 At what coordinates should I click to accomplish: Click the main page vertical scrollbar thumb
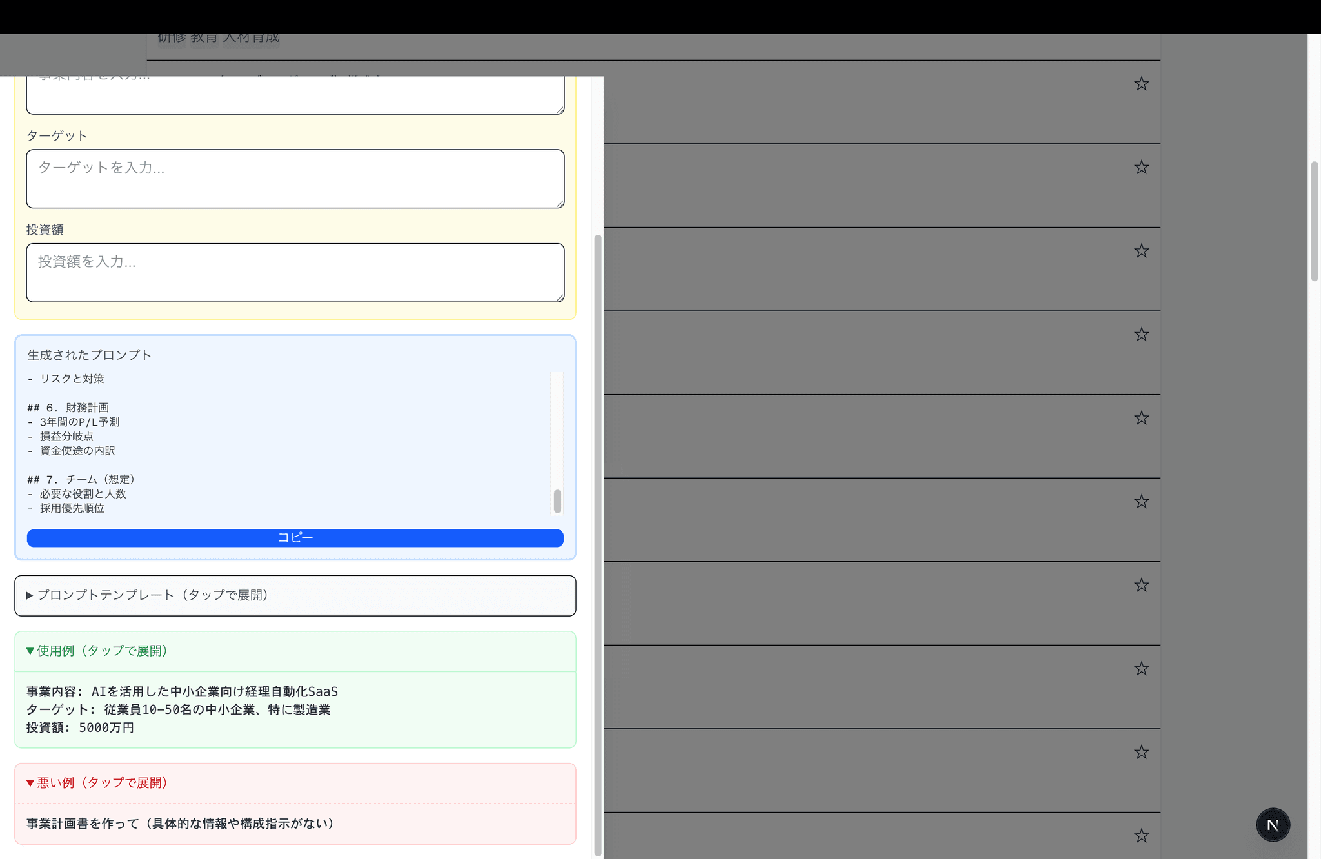tap(1314, 221)
